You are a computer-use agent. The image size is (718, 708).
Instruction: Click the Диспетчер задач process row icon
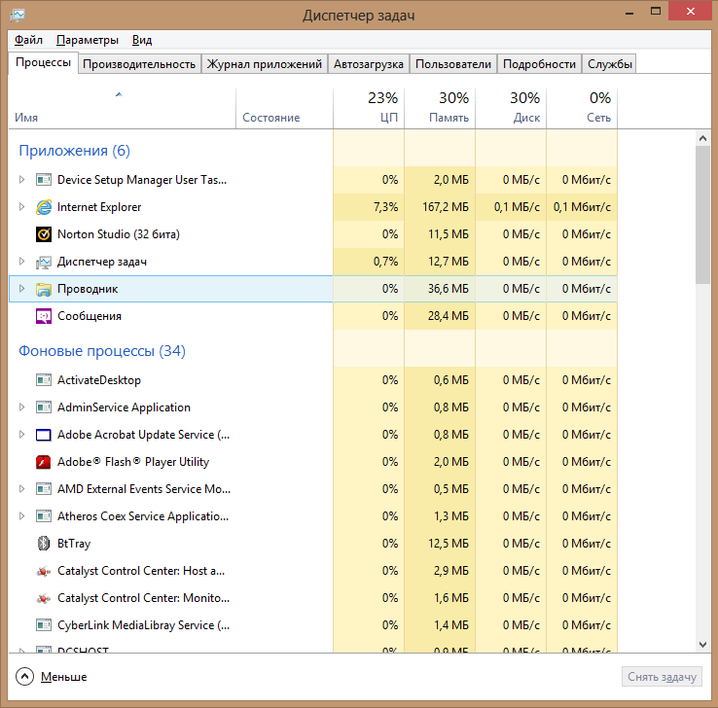44,262
